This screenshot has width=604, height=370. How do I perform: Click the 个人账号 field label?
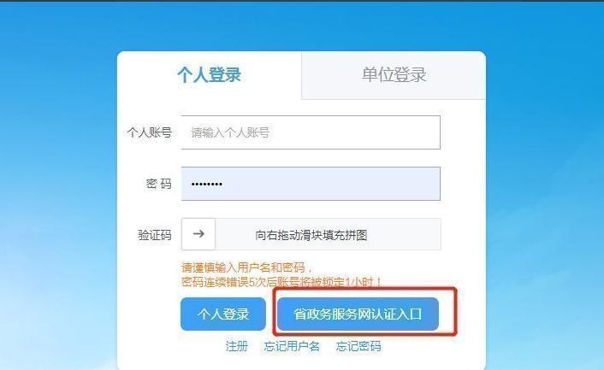150,132
